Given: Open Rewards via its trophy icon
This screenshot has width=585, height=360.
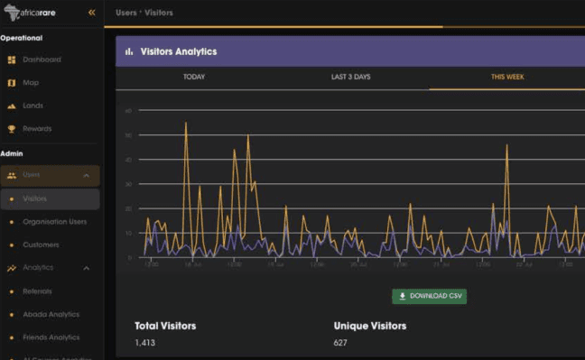Looking at the screenshot, I should pyautogui.click(x=12, y=129).
